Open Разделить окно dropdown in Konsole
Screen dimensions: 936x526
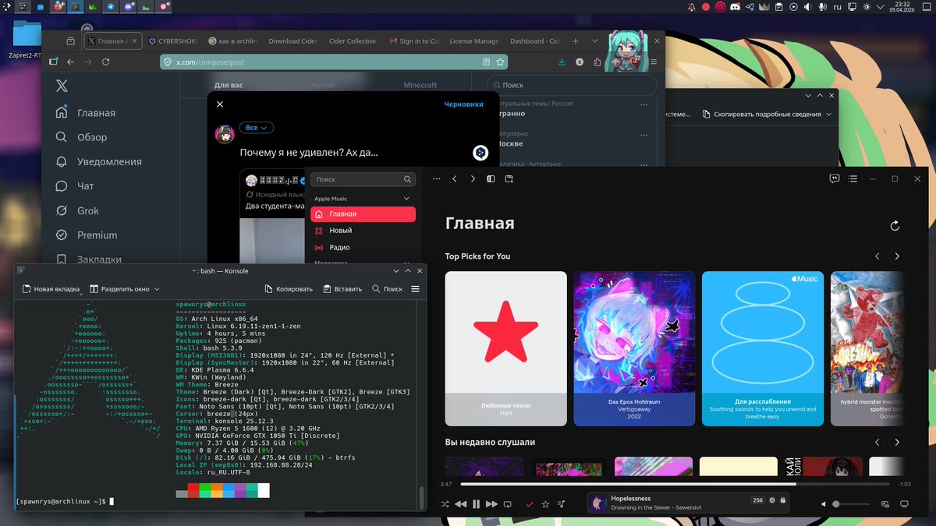click(124, 288)
